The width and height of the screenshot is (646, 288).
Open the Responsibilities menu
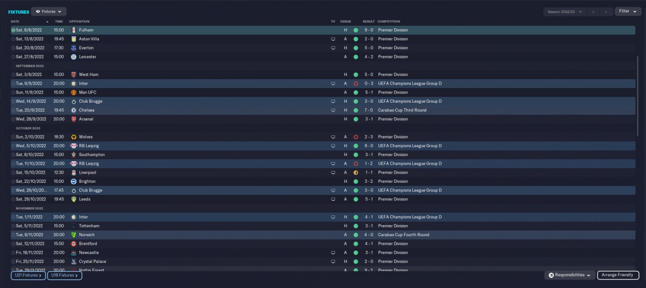tap(569, 275)
